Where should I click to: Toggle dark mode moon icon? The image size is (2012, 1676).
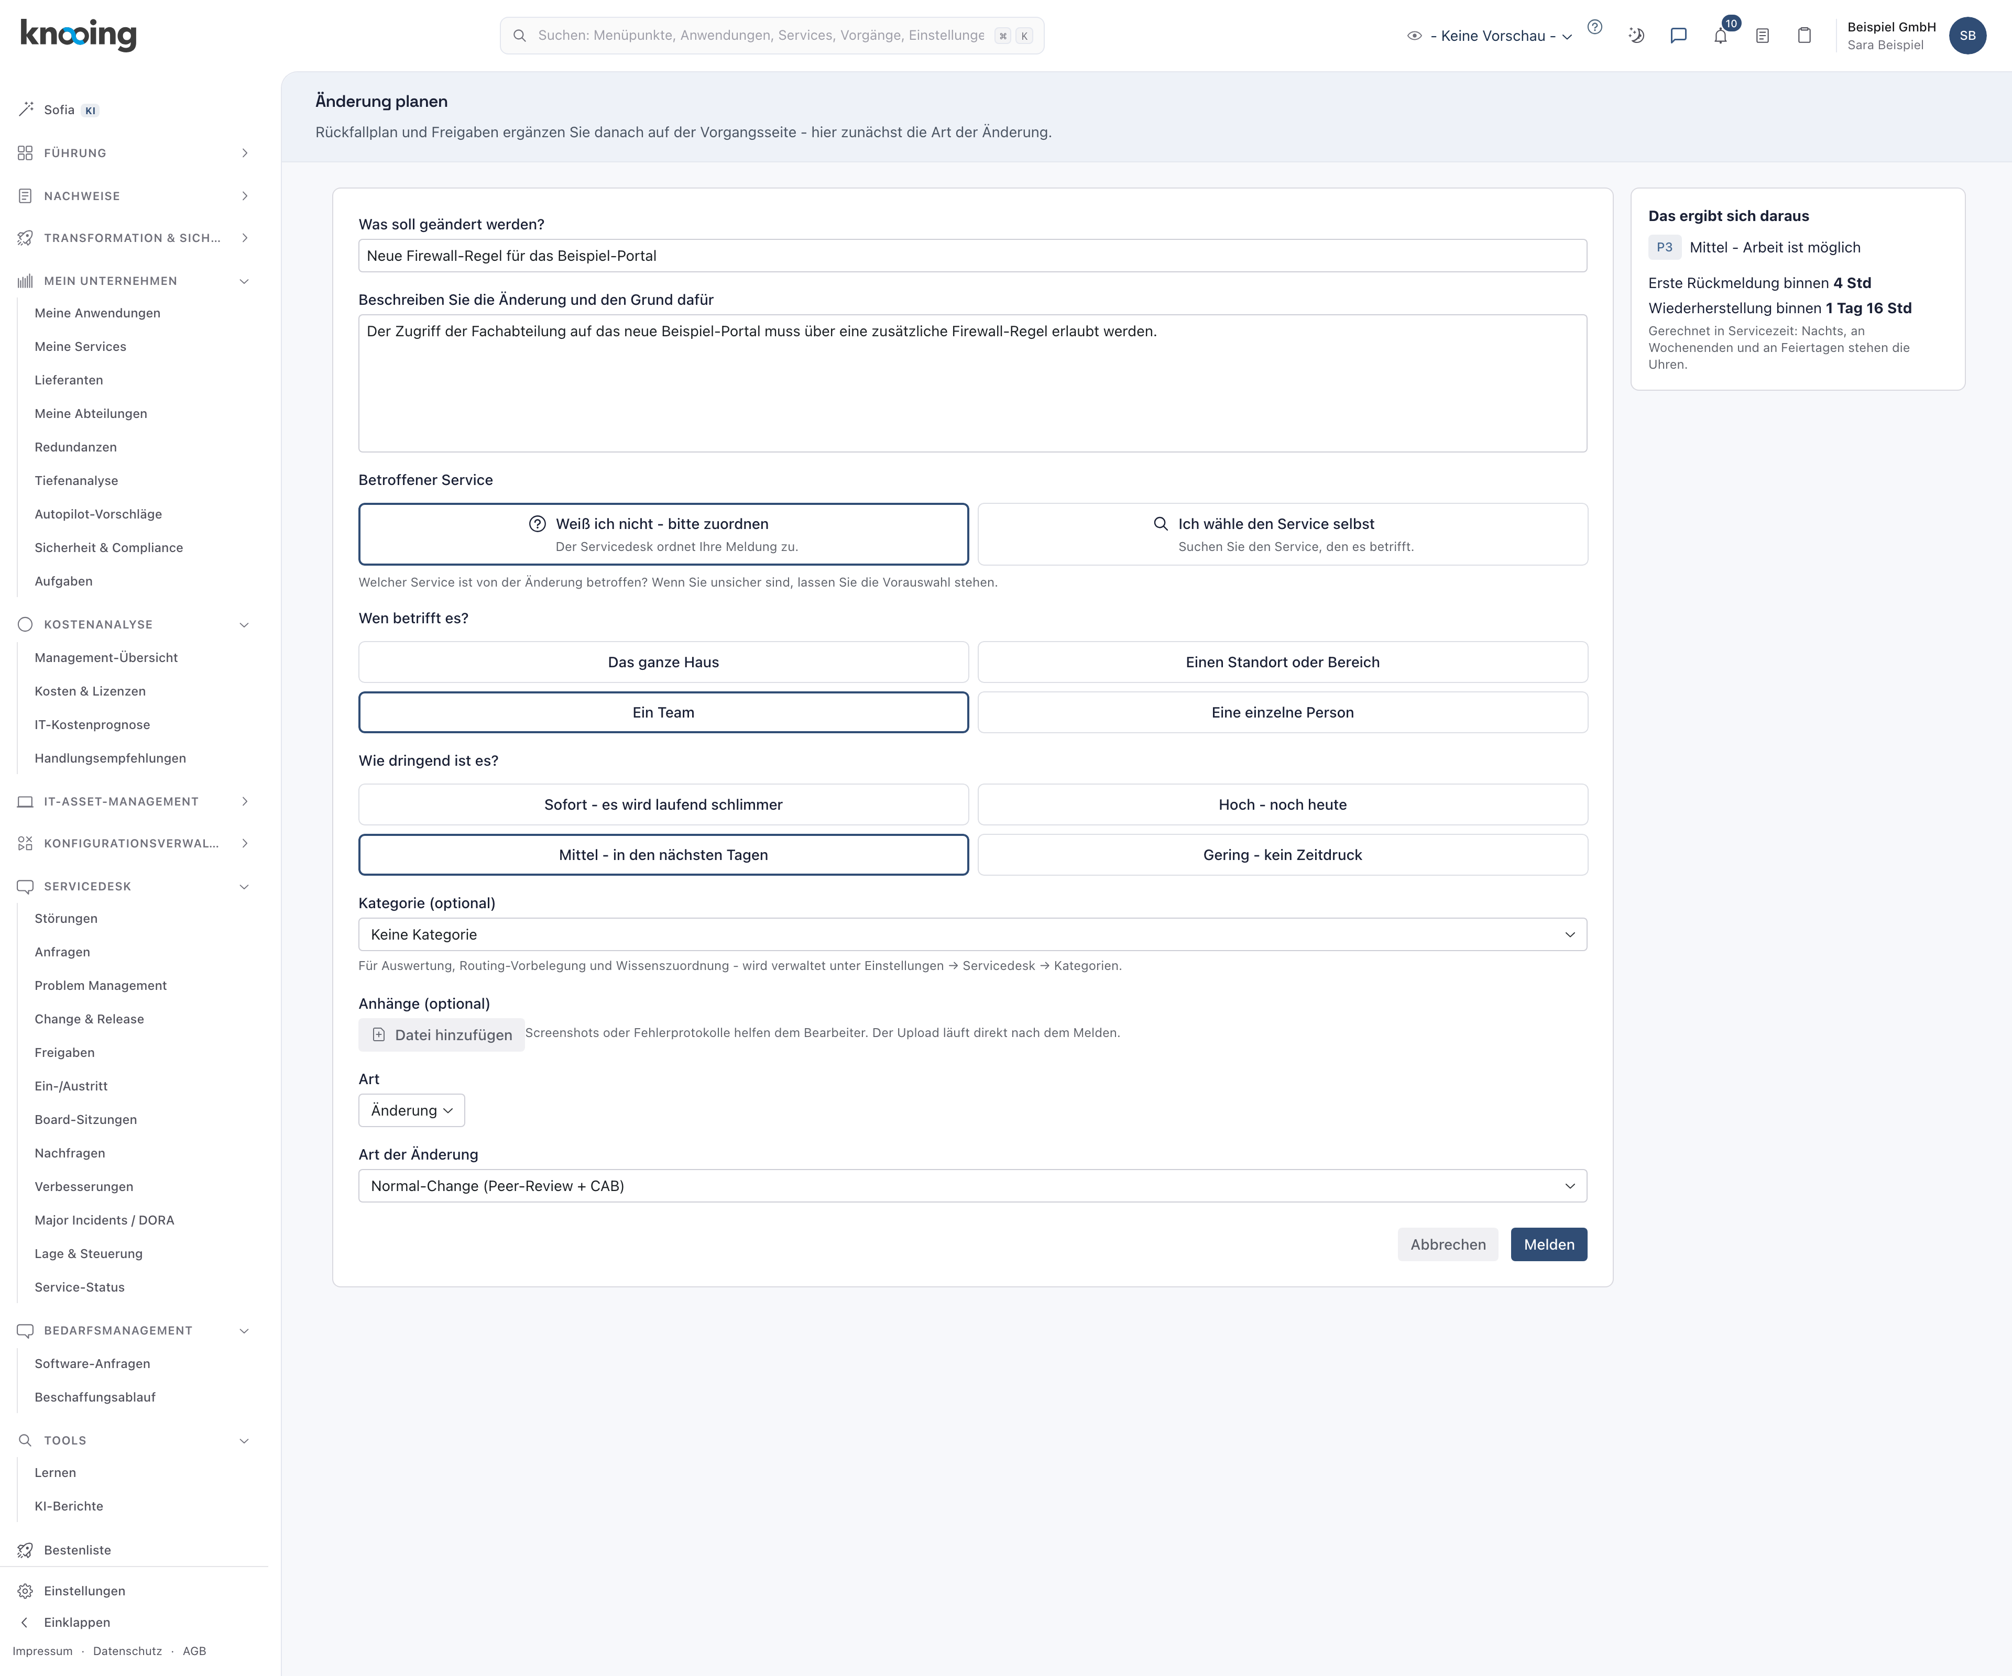point(1636,36)
